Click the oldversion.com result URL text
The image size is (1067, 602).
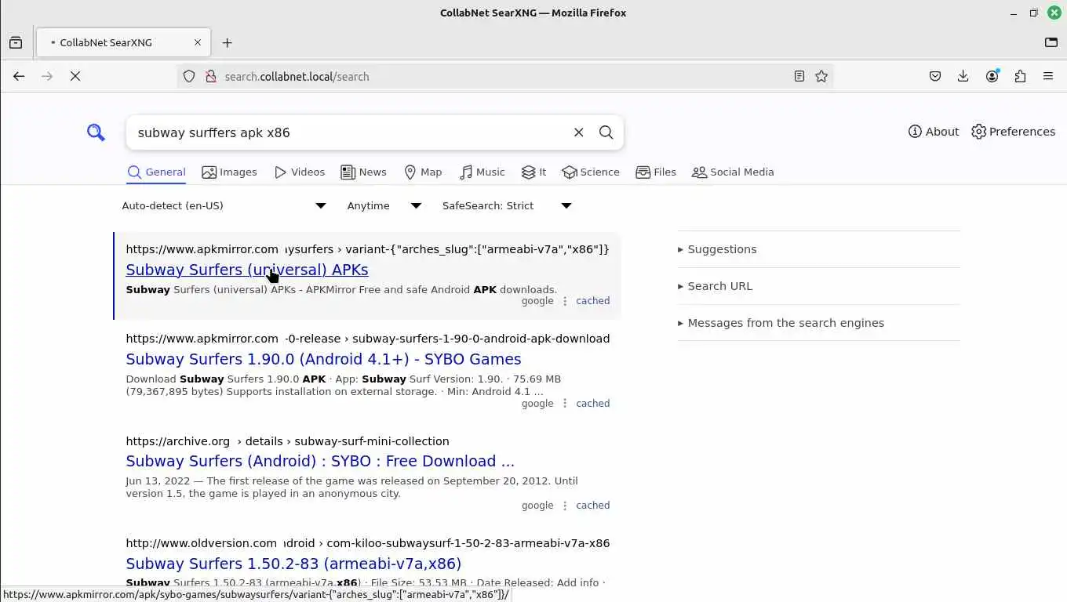pos(367,543)
